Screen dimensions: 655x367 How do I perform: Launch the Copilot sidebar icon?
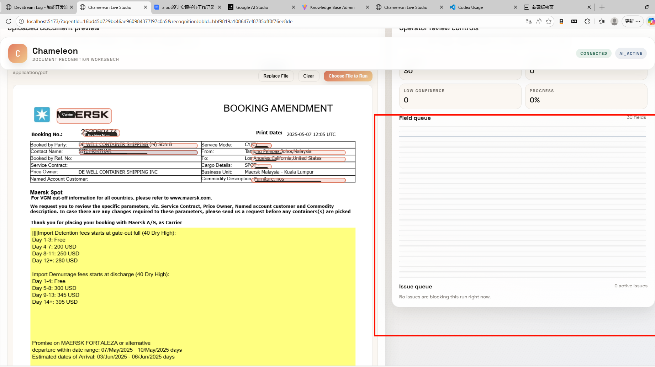[651, 21]
